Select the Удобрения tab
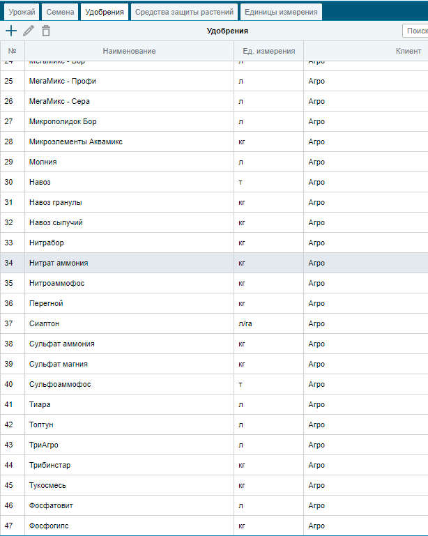The image size is (428, 536). [105, 12]
